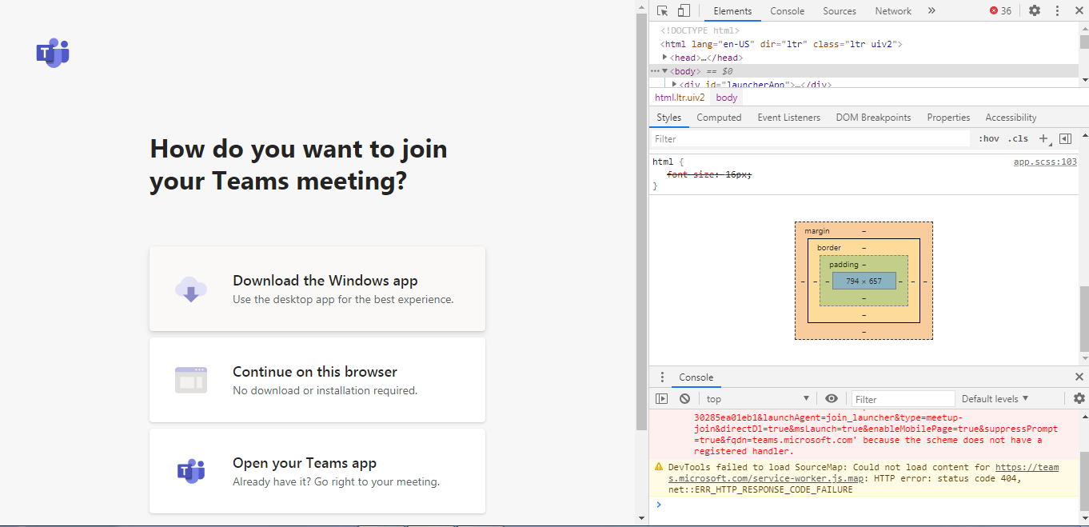The height and width of the screenshot is (527, 1089).
Task: Click the browser window icon
Action: [191, 380]
